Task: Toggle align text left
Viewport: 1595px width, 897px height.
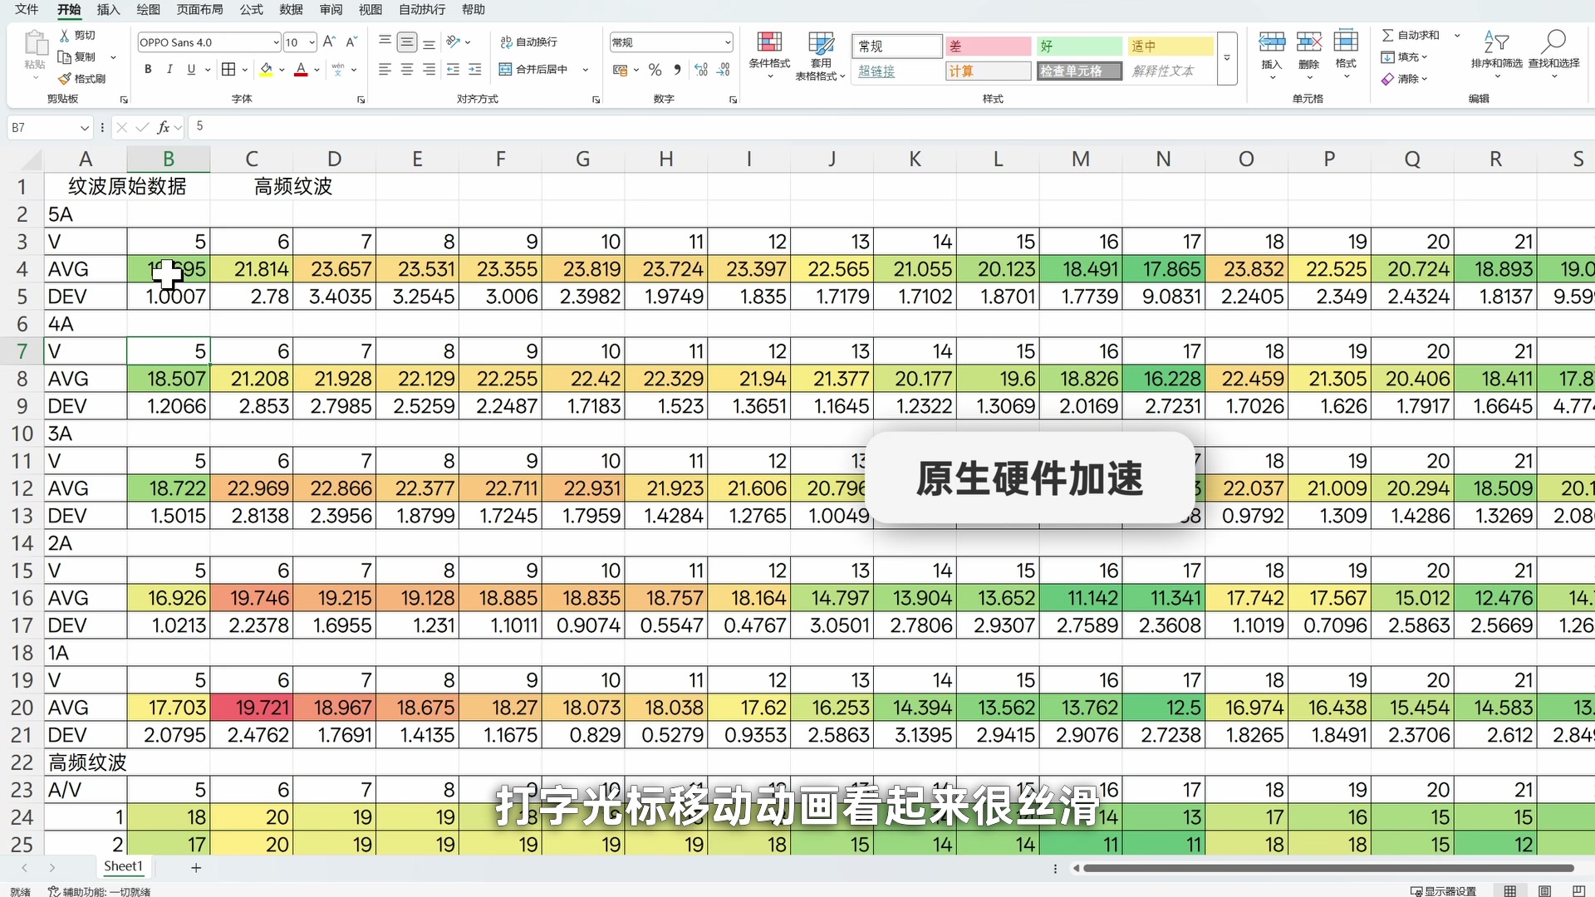Action: [385, 70]
